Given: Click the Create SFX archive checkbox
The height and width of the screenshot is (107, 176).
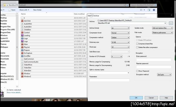Looking at the screenshot, I should coord(137,40).
